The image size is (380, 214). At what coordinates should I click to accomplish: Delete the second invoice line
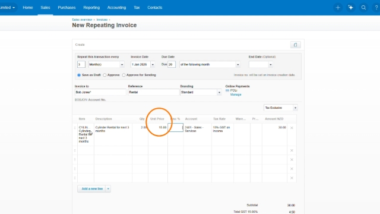pos(292,150)
